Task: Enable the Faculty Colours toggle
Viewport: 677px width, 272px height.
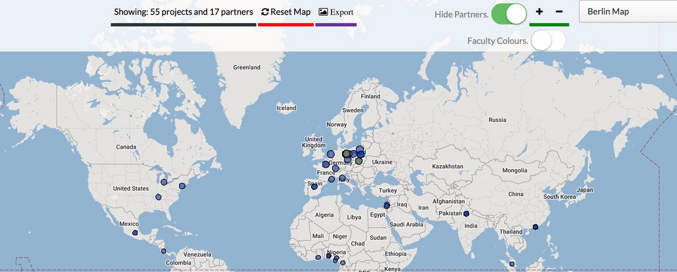Action: (x=548, y=41)
